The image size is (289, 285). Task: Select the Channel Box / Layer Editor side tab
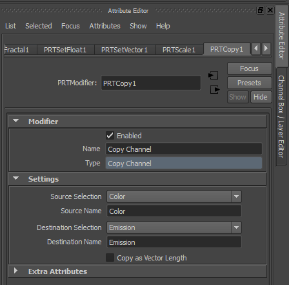click(x=281, y=116)
